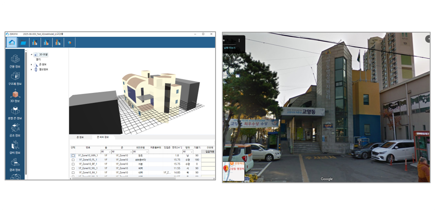Click the 일괄적용 button under 구조체 column

(x=209, y=152)
